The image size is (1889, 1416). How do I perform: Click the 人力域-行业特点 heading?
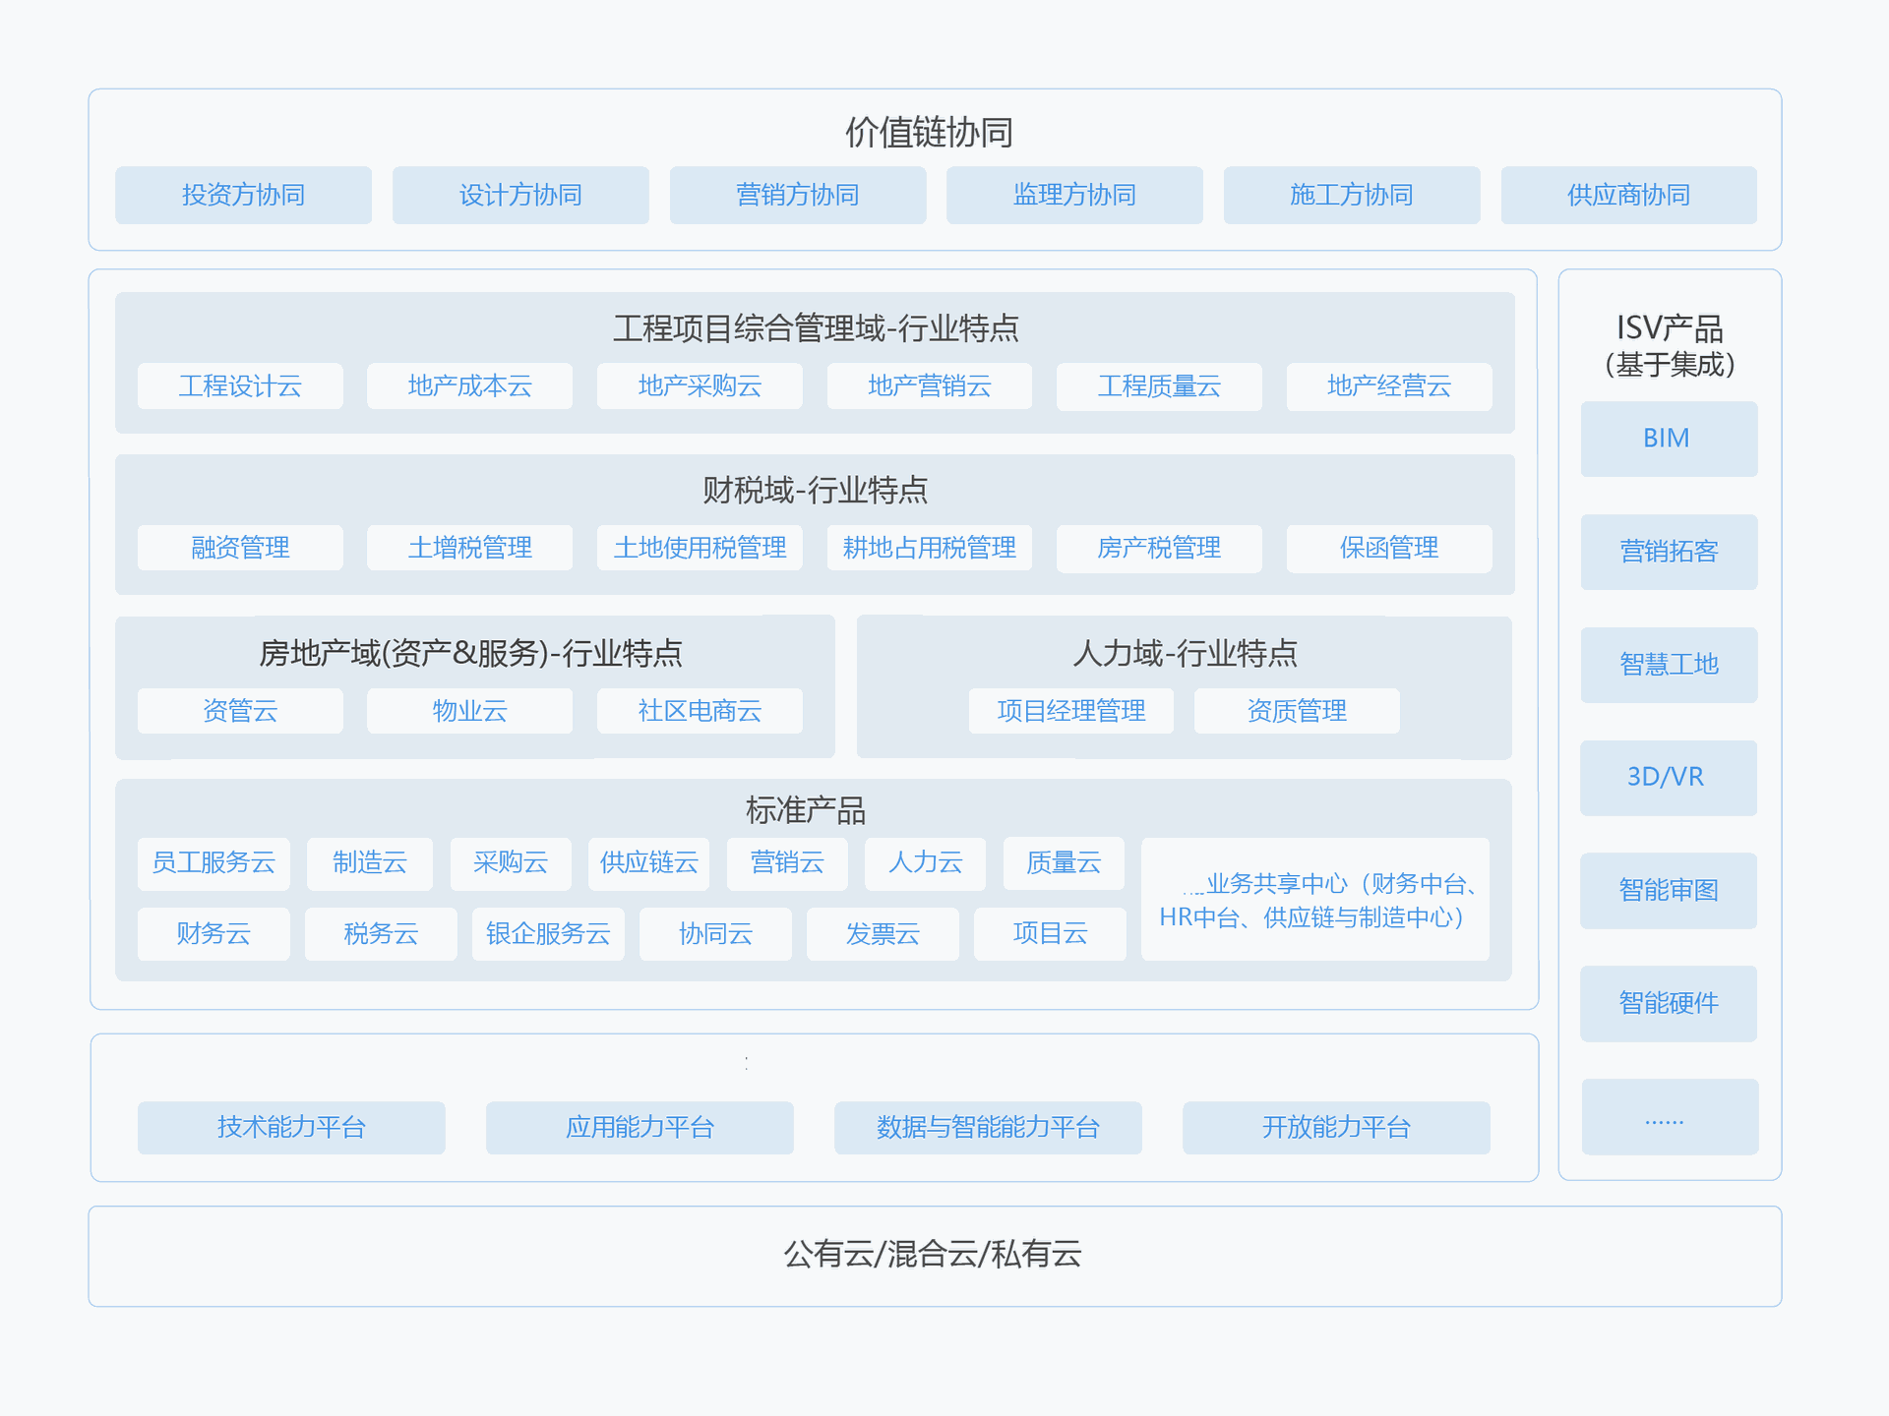pyautogui.click(x=1185, y=653)
